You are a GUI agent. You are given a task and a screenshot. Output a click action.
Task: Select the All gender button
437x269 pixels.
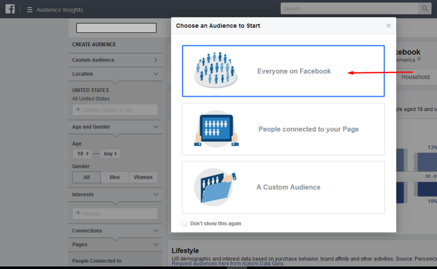click(x=86, y=177)
